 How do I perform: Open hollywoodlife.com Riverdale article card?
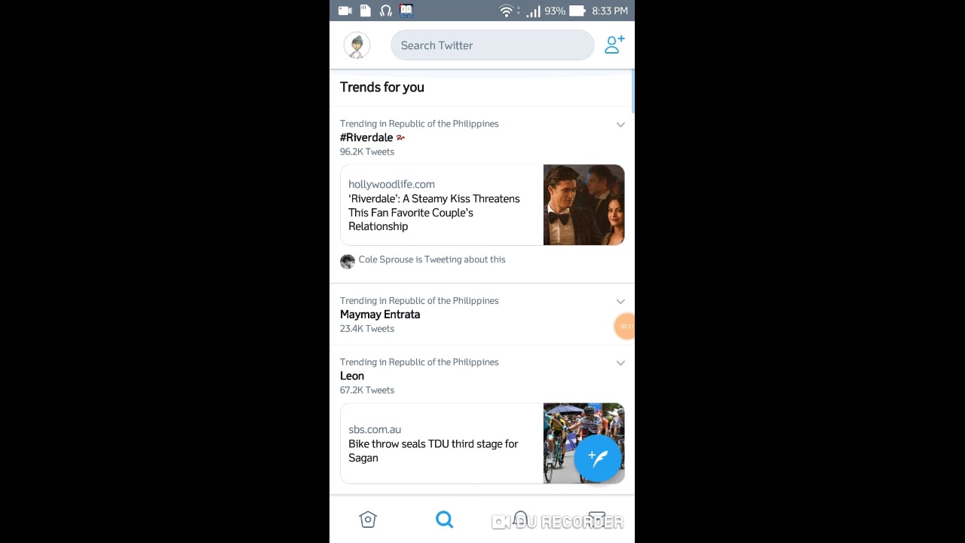(482, 204)
